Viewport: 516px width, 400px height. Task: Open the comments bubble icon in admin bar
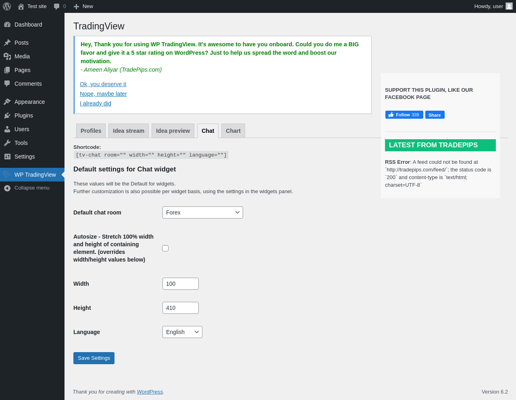click(57, 6)
